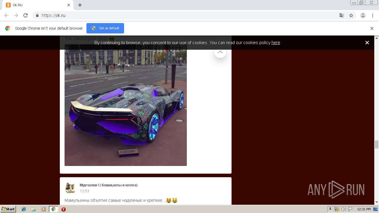This screenshot has height=213, width=379.
Task: Launch Internet Explorer from the taskbar
Action: pos(24,209)
